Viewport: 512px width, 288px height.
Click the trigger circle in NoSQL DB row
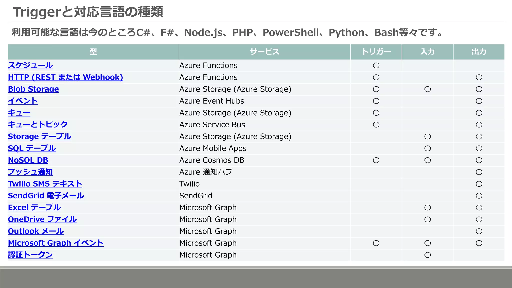[x=376, y=160]
